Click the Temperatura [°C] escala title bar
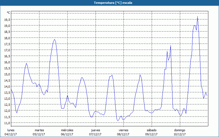 (109, 3)
